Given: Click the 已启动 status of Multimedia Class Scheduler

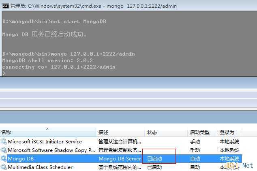Looking at the screenshot, I should [154, 167].
